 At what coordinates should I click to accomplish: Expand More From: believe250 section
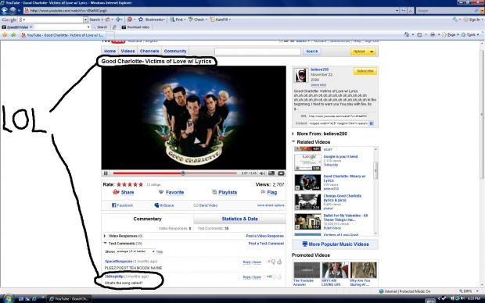293,134
